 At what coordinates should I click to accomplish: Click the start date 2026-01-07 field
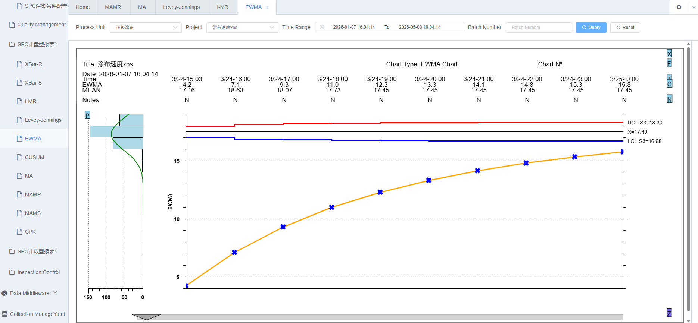click(x=354, y=27)
